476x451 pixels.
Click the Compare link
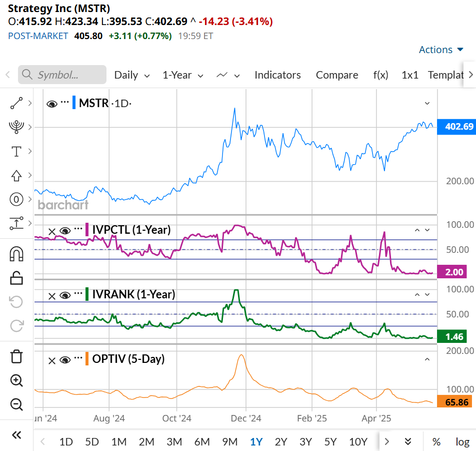coord(336,75)
